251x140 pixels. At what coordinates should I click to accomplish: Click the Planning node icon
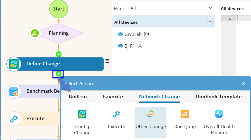coord(35,33)
